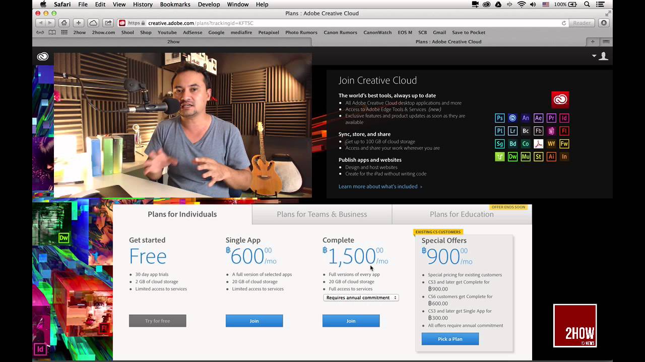Click the Apple menu logo
This screenshot has height=362, width=645.
(43, 5)
